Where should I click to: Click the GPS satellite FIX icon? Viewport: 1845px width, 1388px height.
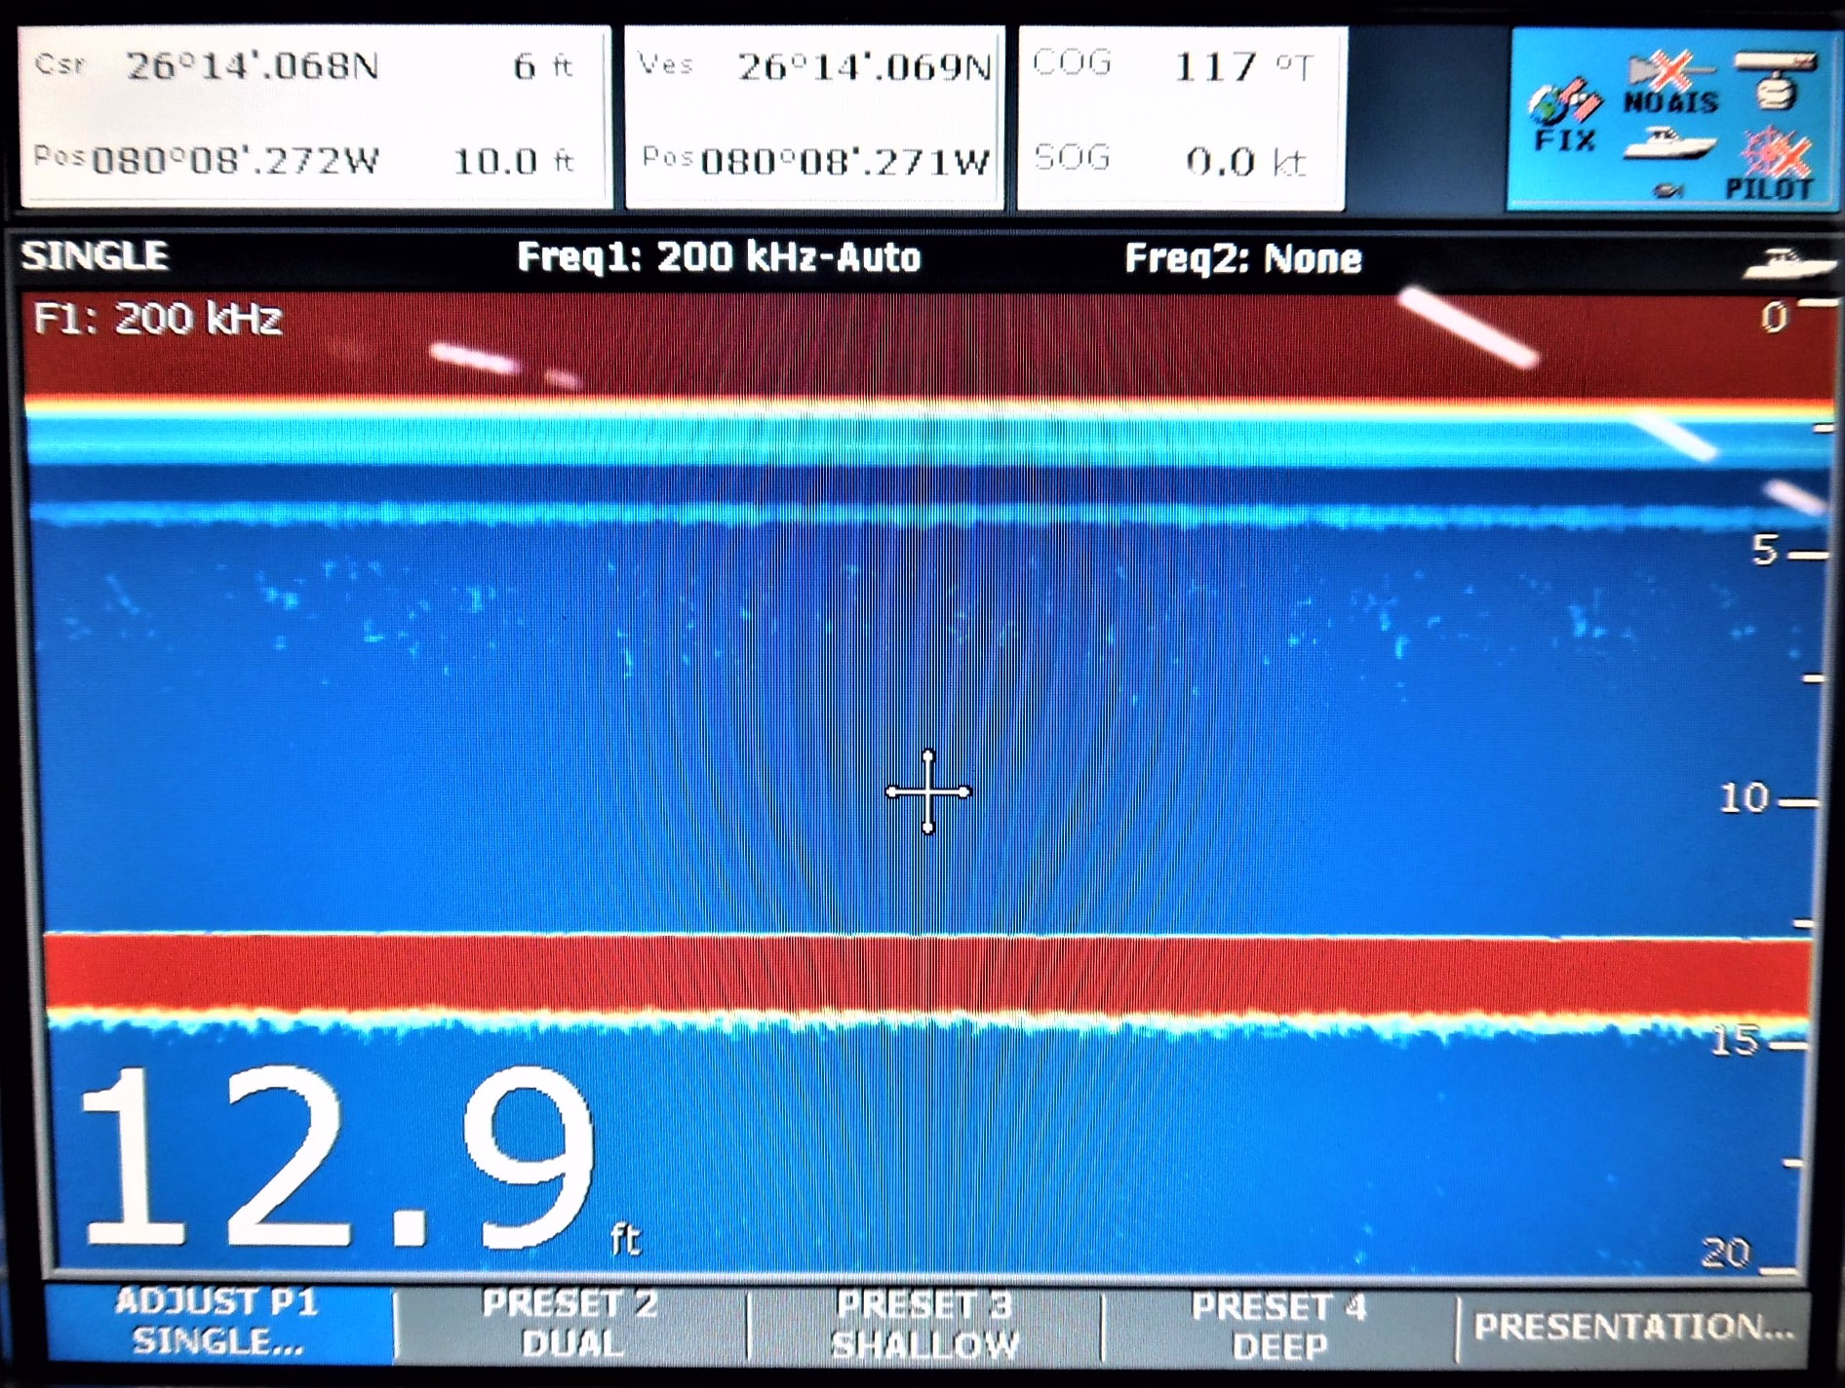tap(1564, 116)
